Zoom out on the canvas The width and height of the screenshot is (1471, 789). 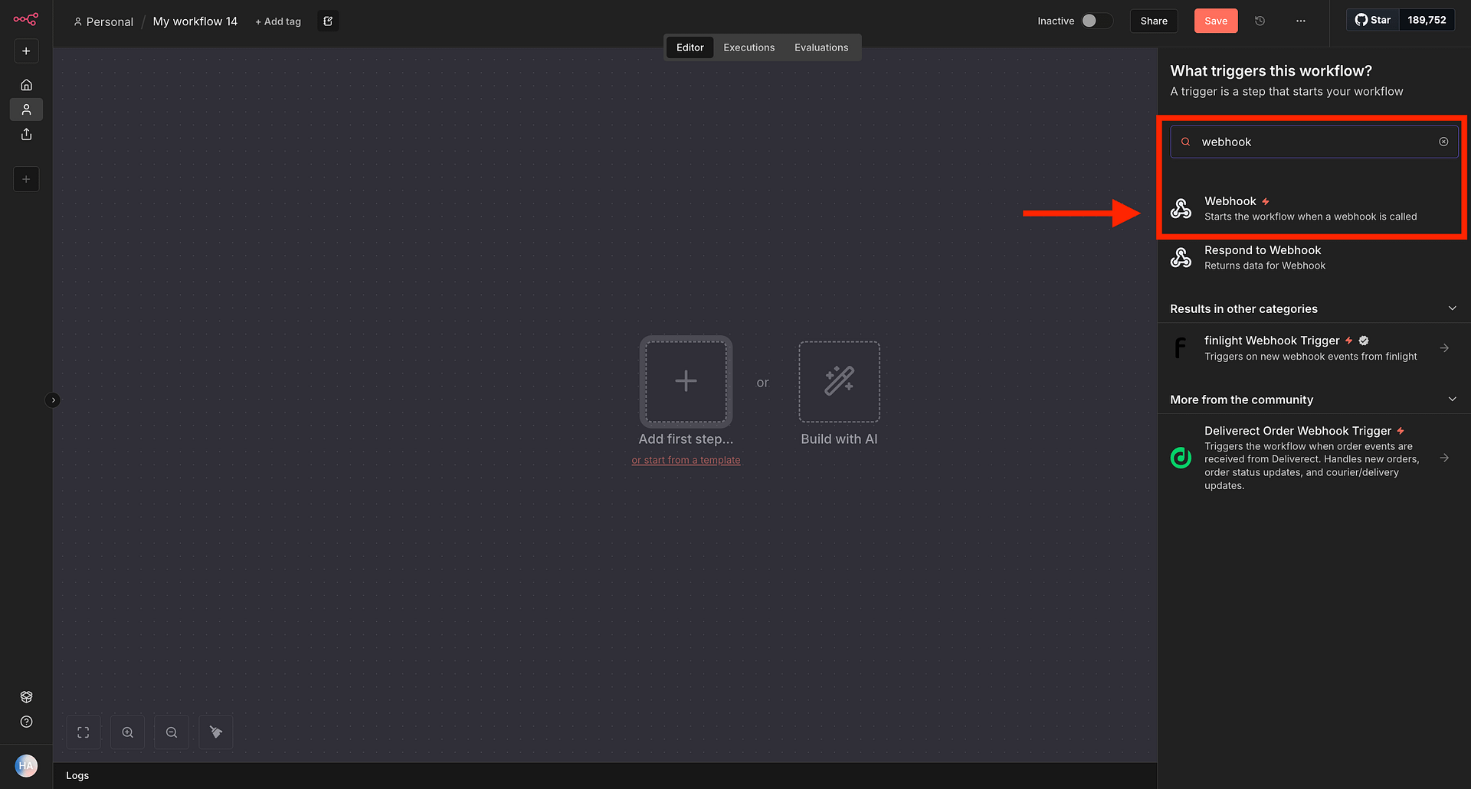tap(172, 732)
